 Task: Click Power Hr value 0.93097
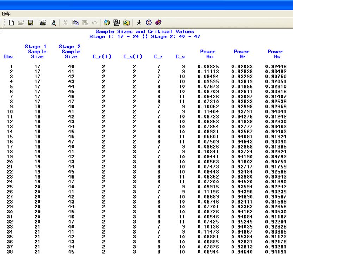pos(242,97)
